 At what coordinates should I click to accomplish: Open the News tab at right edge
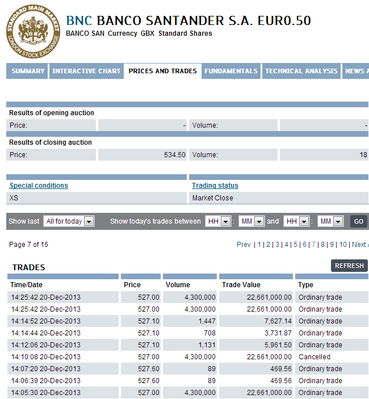click(356, 71)
